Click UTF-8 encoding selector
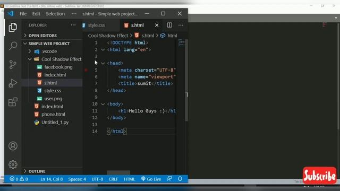 click(x=97, y=179)
